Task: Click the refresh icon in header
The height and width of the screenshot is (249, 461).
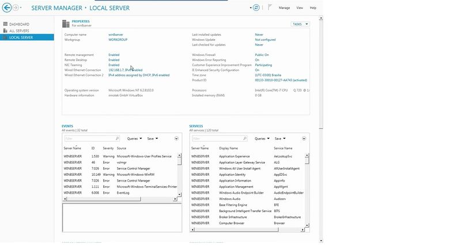Action: [x=256, y=7]
